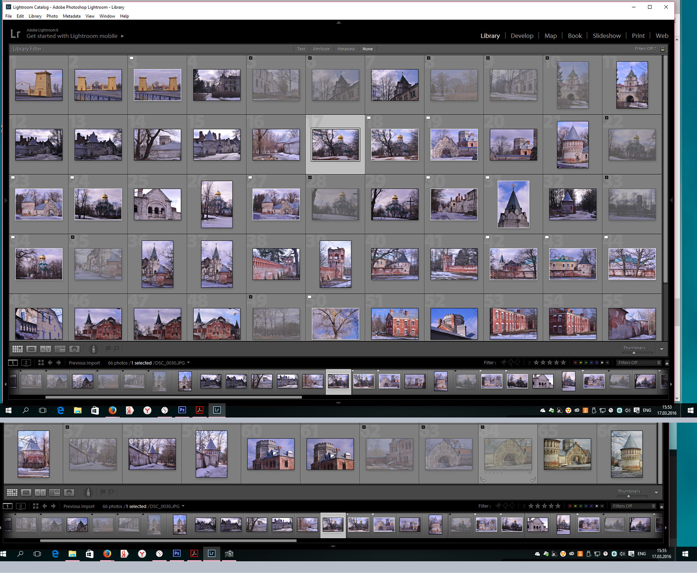Viewport: 697px width, 573px height.
Task: Open the Filters Off preset menu in Library Filter bar
Action: (x=645, y=49)
